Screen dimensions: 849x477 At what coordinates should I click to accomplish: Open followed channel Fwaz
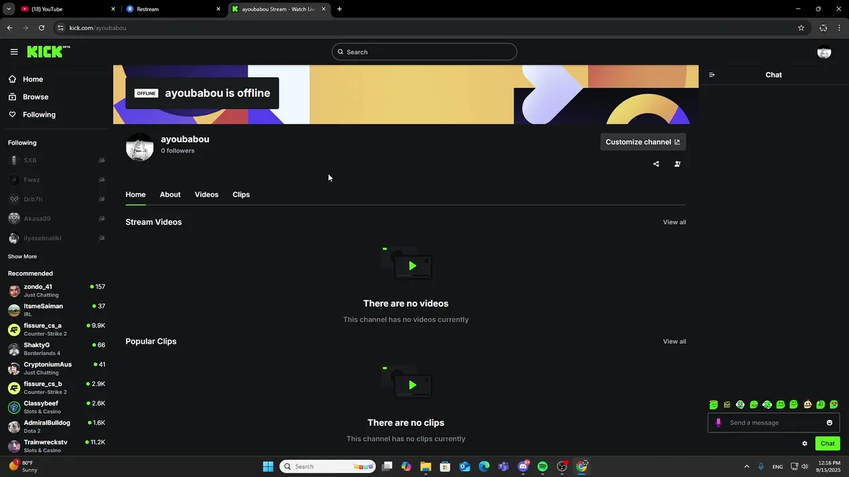coord(56,180)
